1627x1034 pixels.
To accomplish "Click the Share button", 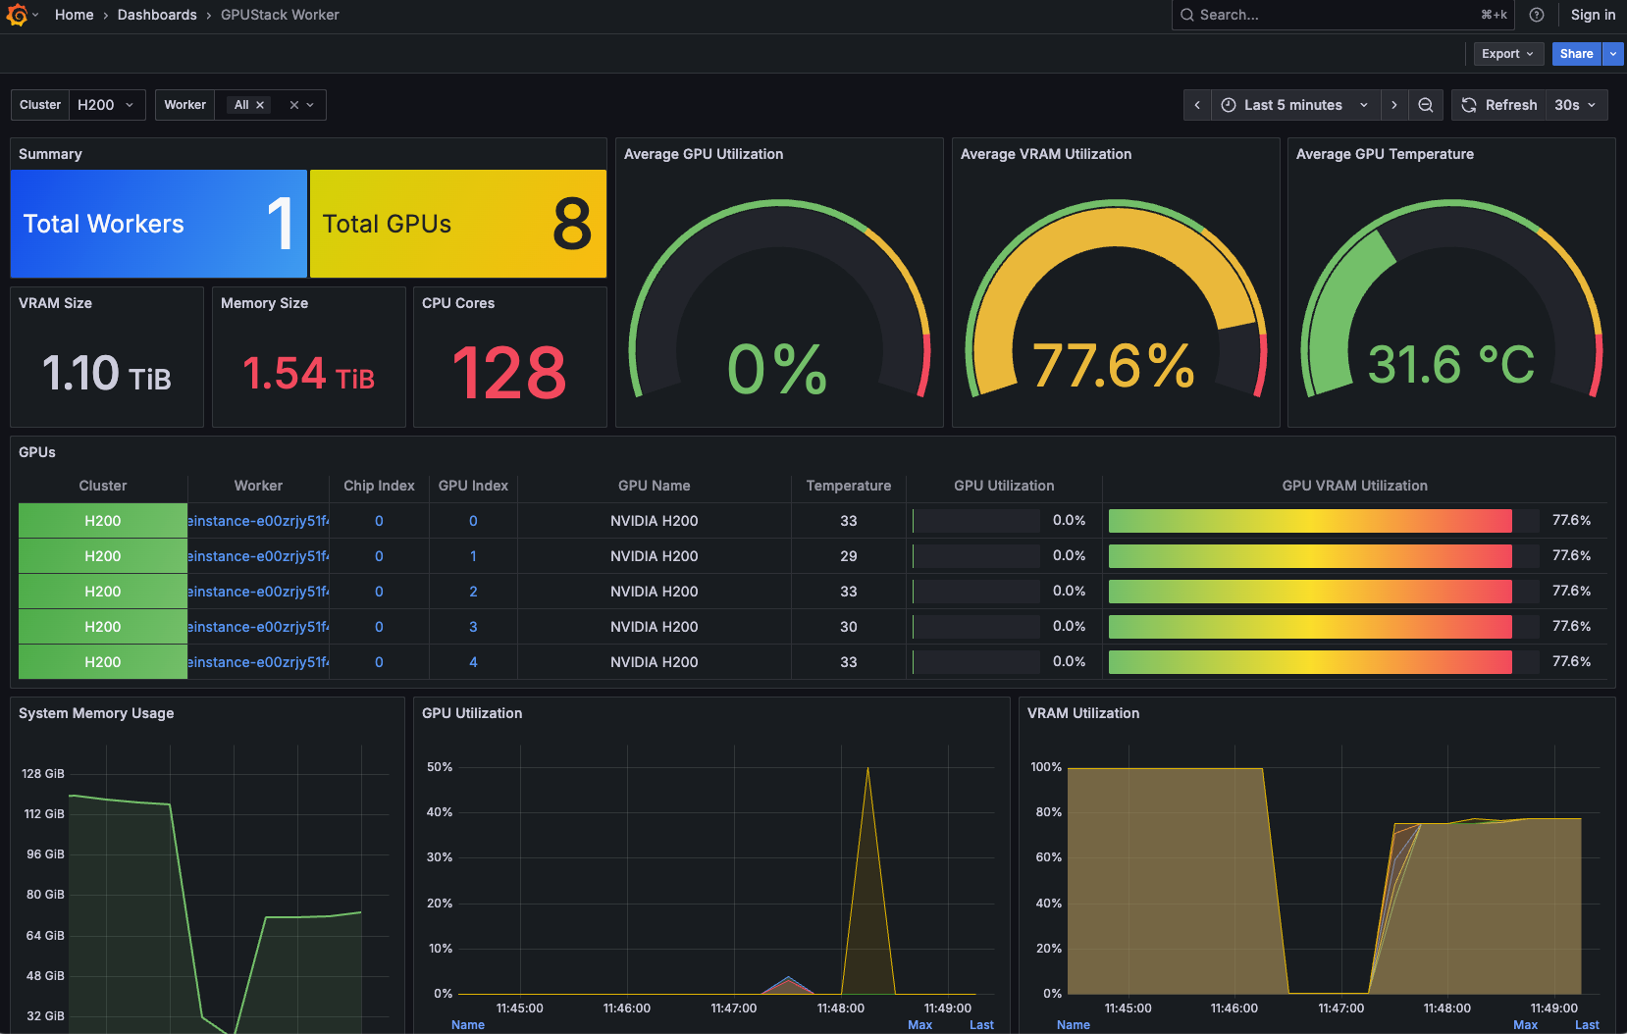I will [1576, 54].
